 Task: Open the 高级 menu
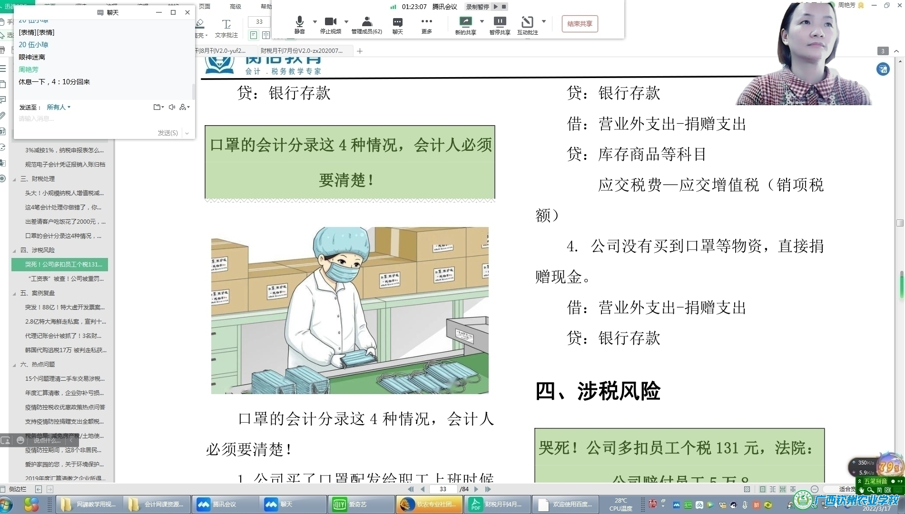(235, 6)
